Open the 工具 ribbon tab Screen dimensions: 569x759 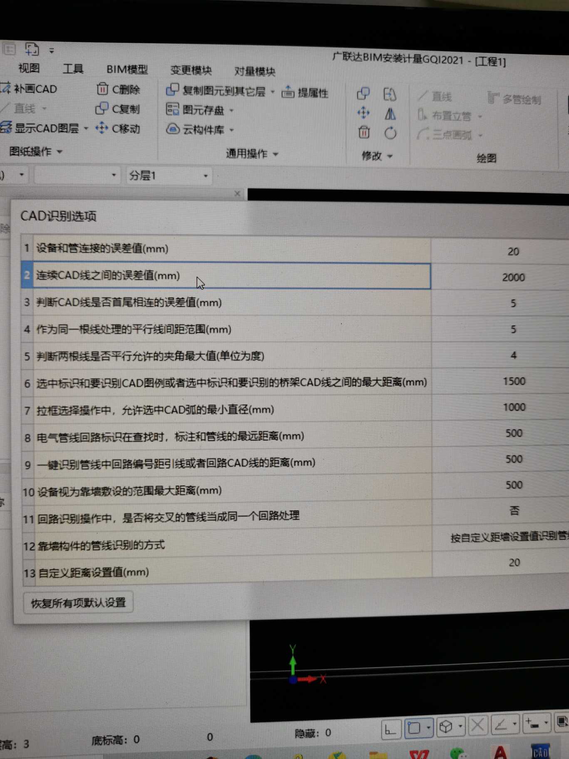pyautogui.click(x=73, y=68)
